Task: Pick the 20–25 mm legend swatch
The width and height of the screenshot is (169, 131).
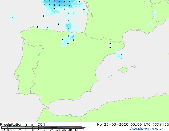Action: click(x=48, y=128)
